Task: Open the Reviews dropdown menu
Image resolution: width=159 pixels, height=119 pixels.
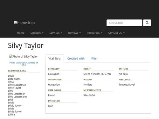Action: tap(74, 33)
